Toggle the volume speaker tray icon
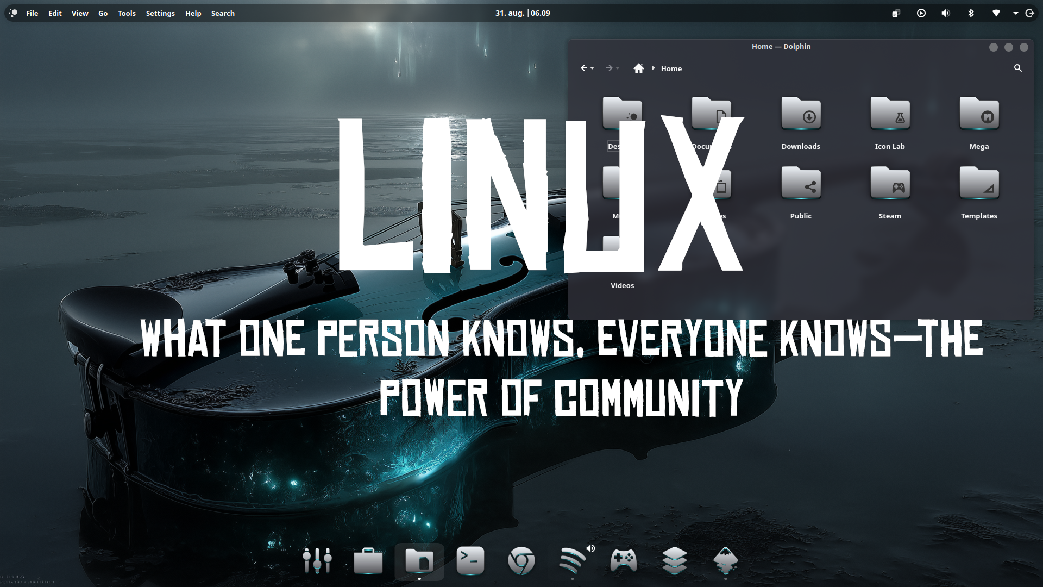Image resolution: width=1043 pixels, height=587 pixels. [946, 13]
